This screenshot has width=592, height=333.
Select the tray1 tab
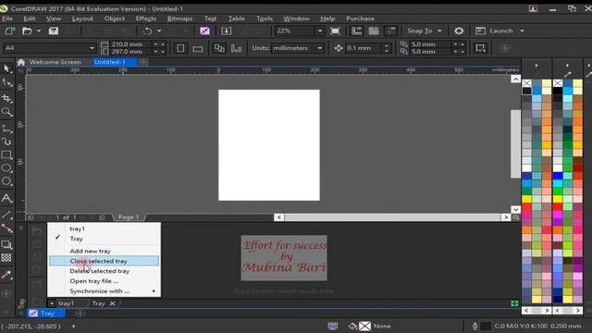[x=67, y=303]
